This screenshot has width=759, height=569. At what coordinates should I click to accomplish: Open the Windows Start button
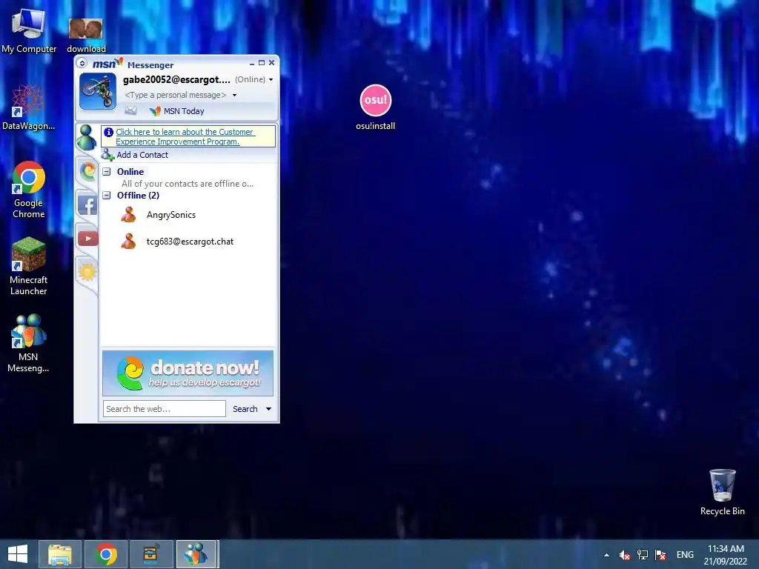click(18, 554)
